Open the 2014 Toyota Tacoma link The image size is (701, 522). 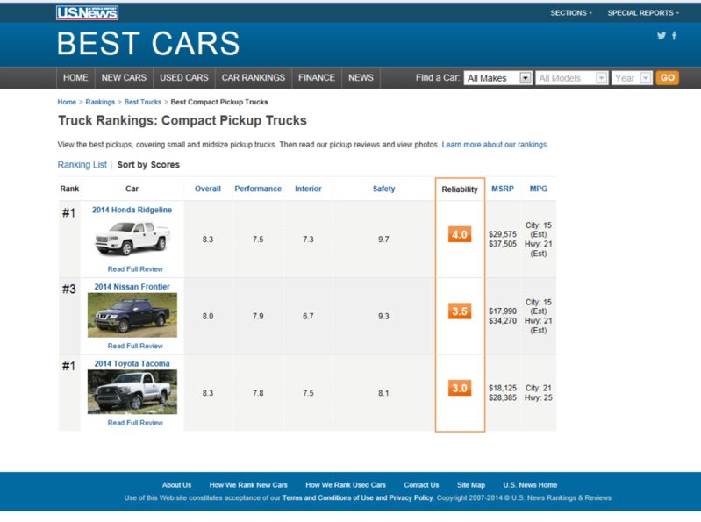132,364
